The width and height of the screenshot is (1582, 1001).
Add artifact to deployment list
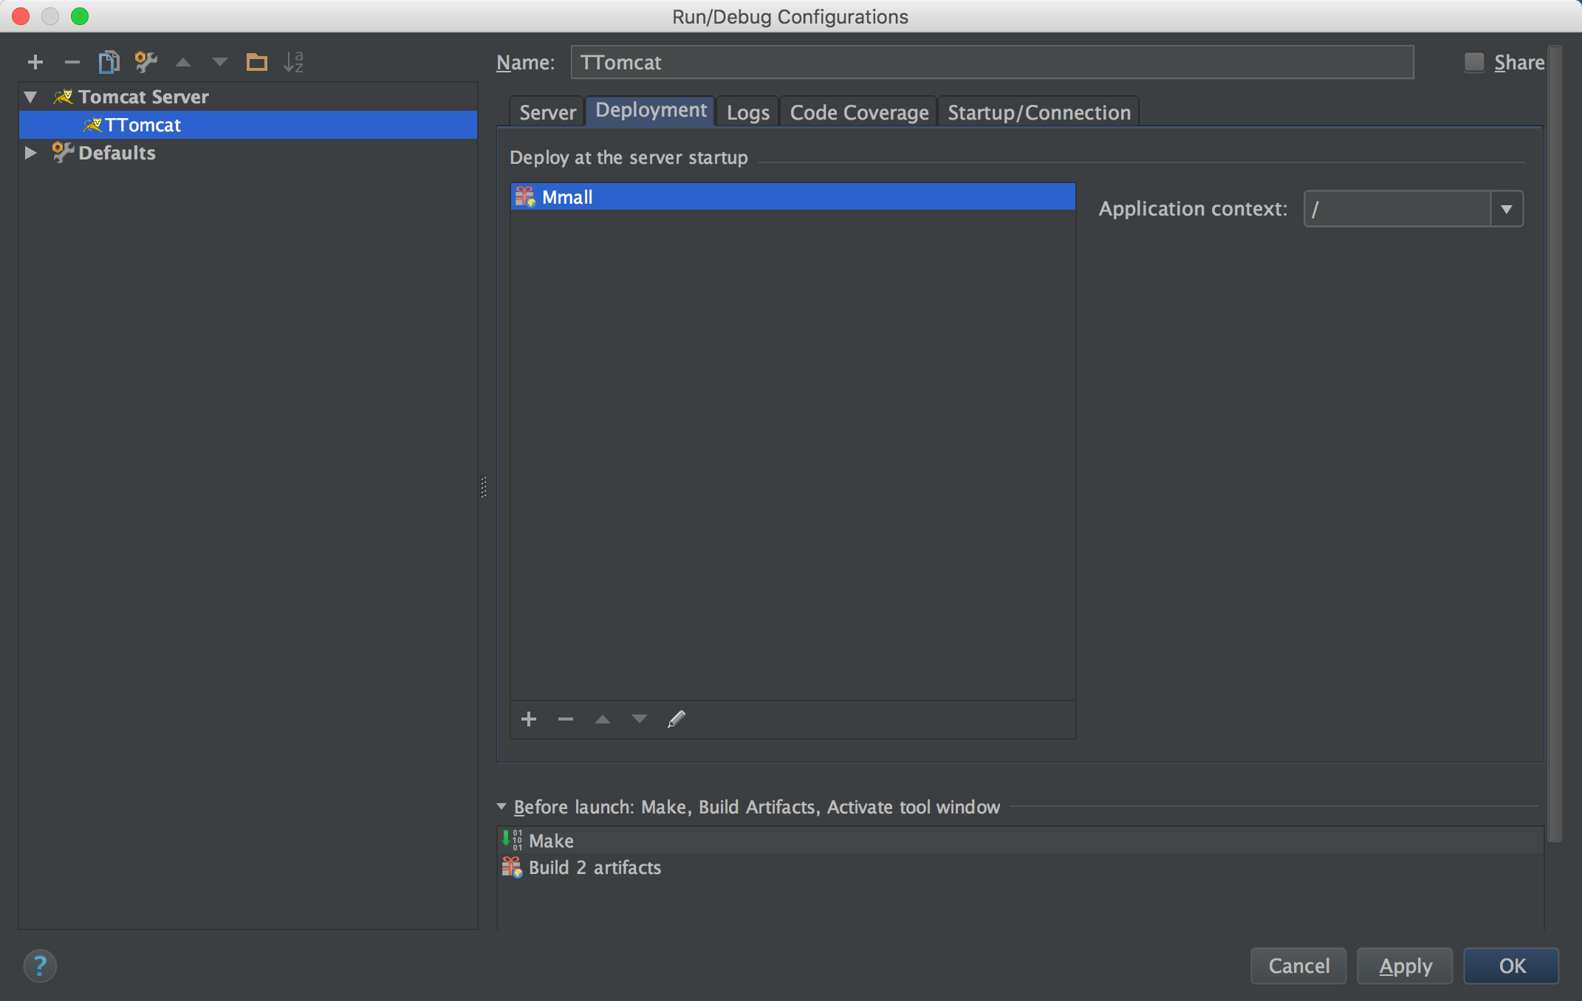(529, 720)
